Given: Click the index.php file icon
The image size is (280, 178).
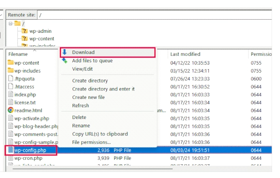Looking at the screenshot, I should tap(11, 94).
